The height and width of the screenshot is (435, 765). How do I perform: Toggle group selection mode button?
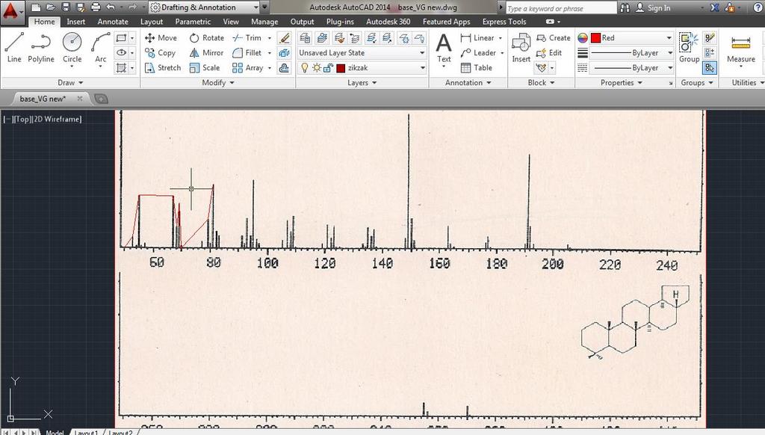(710, 68)
